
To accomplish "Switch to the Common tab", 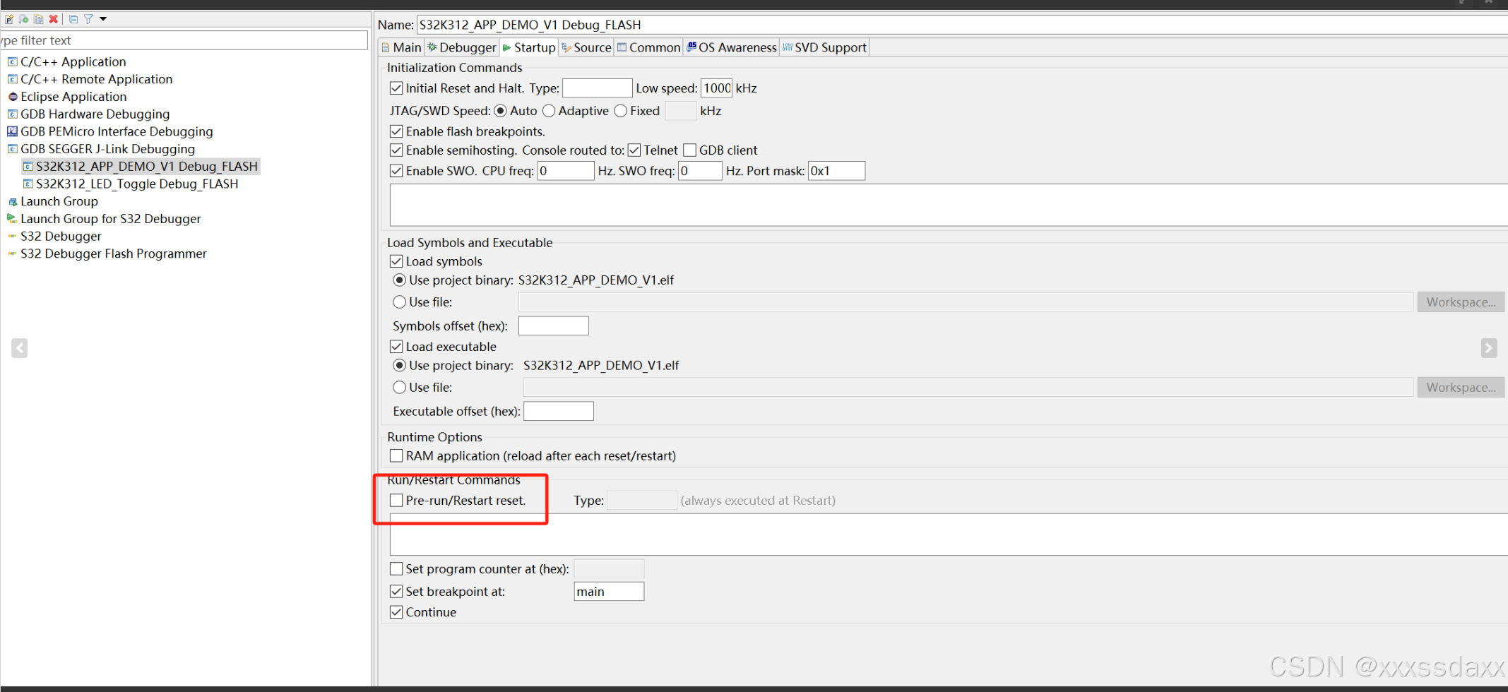I will pyautogui.click(x=649, y=47).
